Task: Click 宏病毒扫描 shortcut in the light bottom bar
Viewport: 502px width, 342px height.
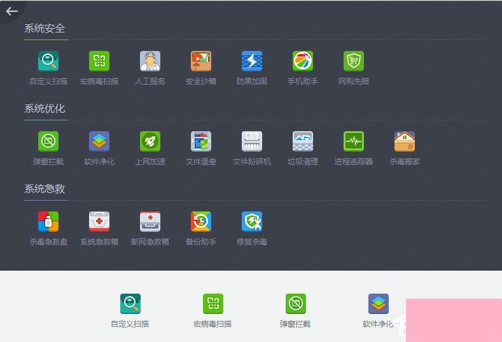Action: pyautogui.click(x=213, y=304)
